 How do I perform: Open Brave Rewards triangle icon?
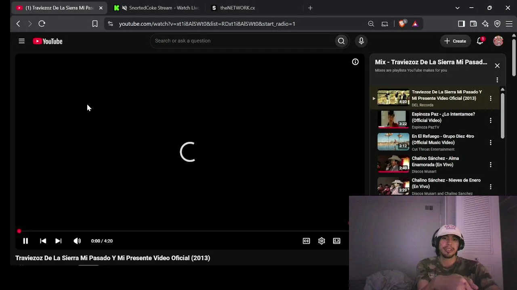[415, 24]
